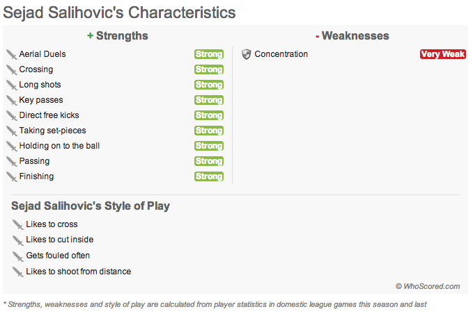
Task: Click the sword icon beside Finishing
Action: (11, 176)
